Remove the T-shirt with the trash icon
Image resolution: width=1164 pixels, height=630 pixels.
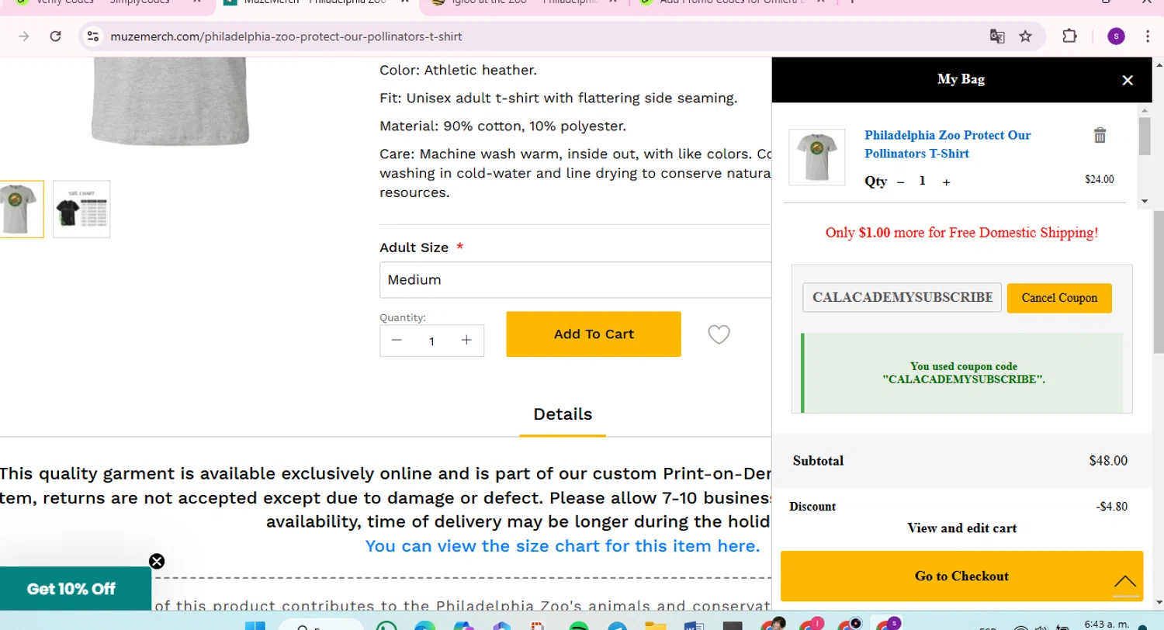1100,136
